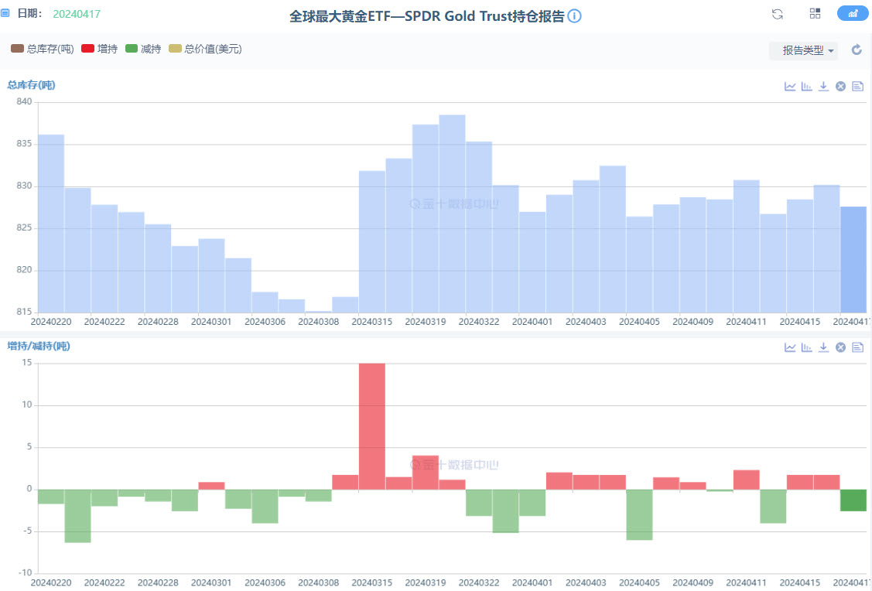Click the 20240409 axis label under 总库存 chart

[x=693, y=321]
